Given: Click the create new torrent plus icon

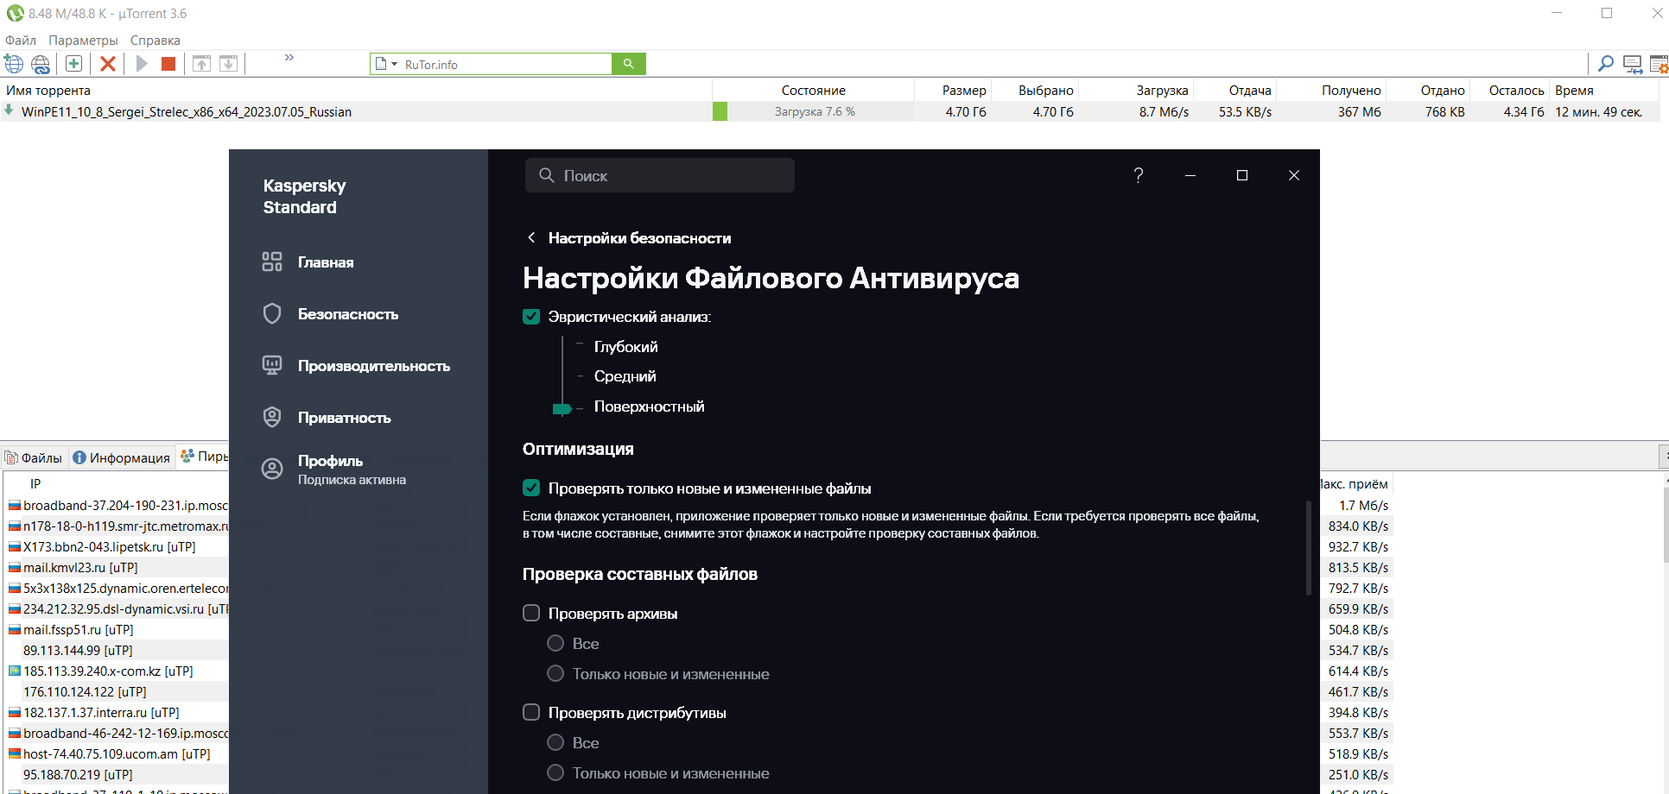Looking at the screenshot, I should click(74, 64).
